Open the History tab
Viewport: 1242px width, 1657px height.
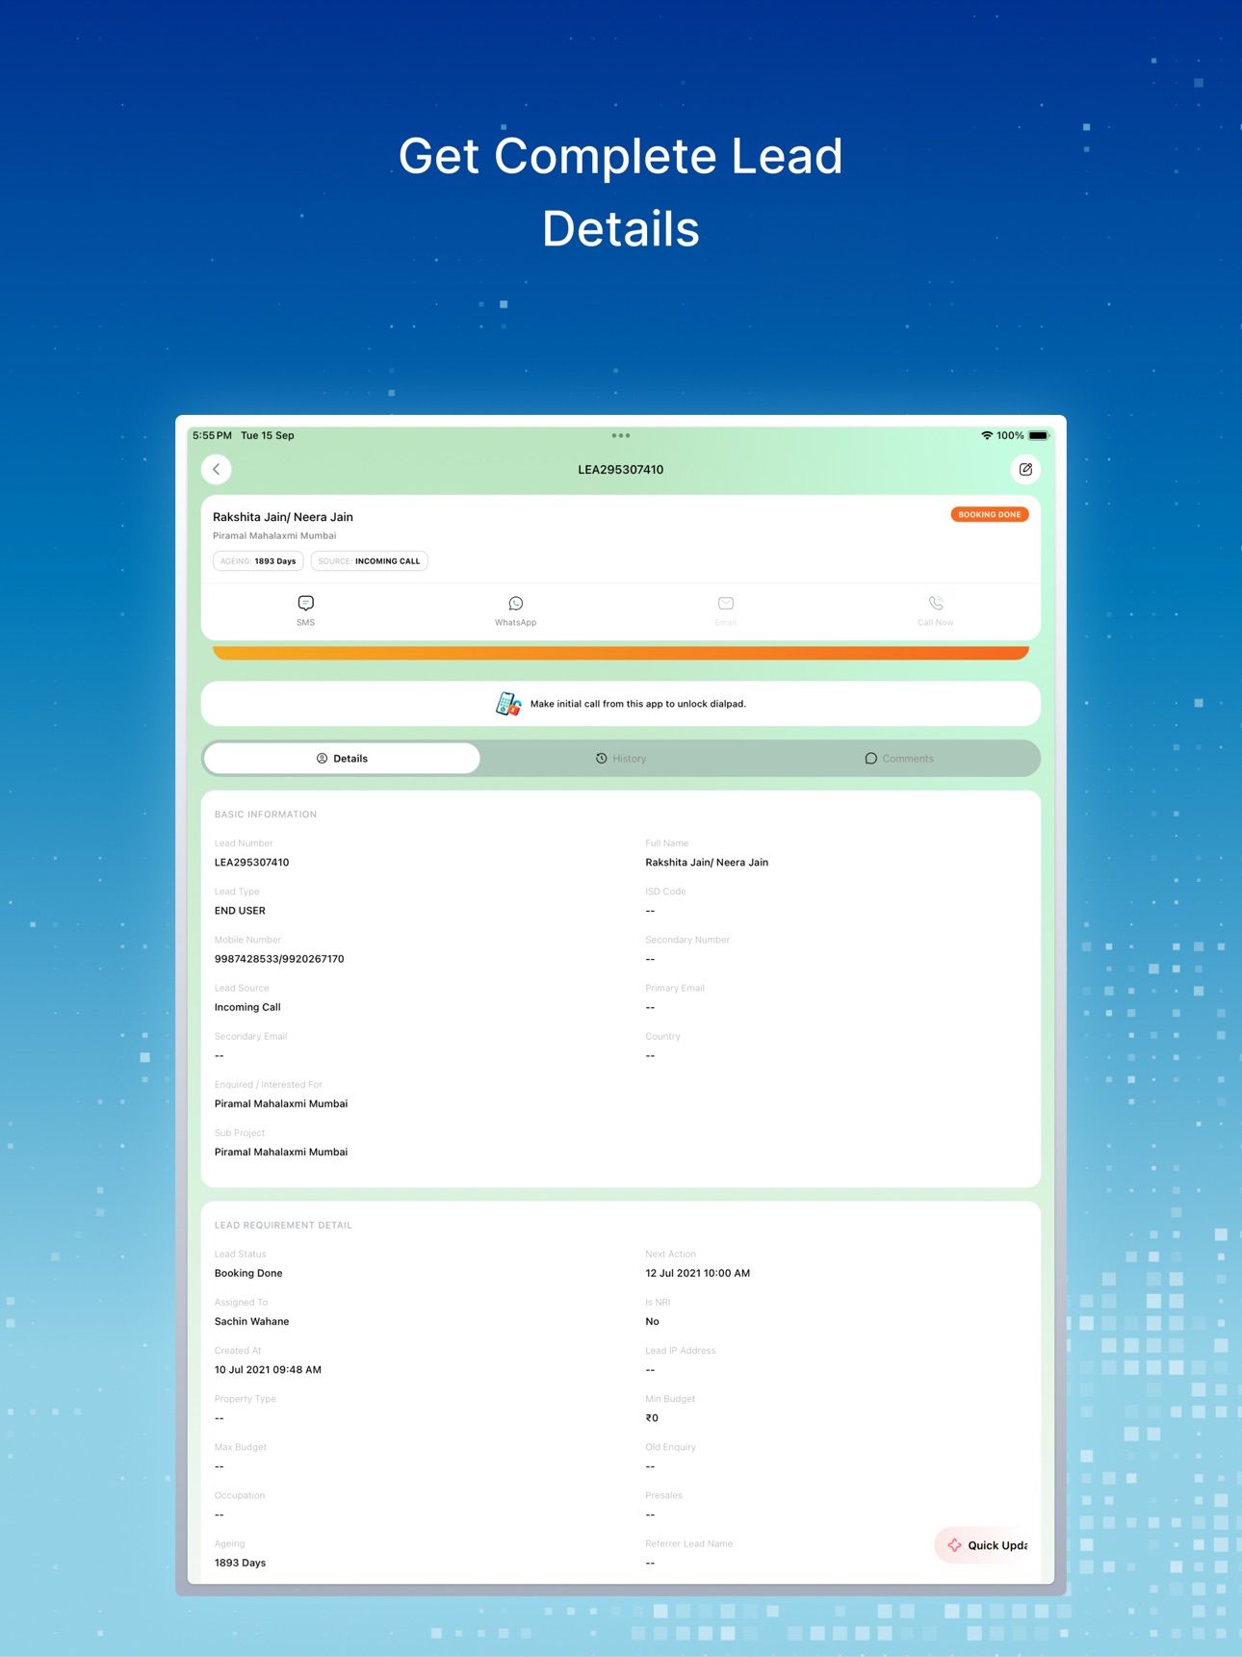(x=621, y=759)
